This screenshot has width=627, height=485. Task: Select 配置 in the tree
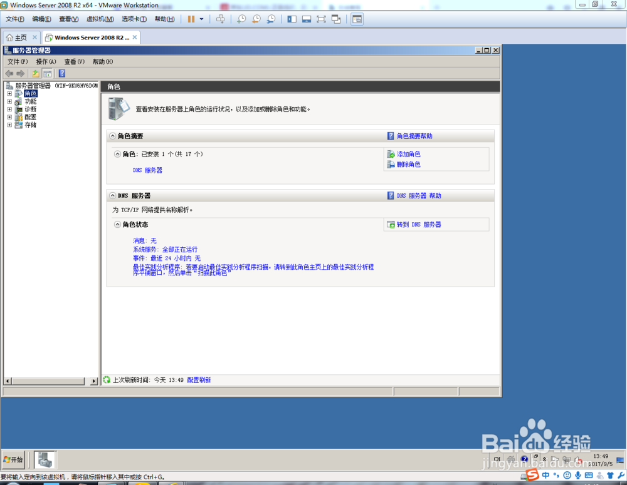pyautogui.click(x=30, y=117)
